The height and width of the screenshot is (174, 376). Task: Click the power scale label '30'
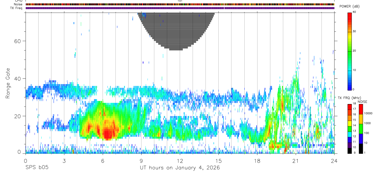pyautogui.click(x=354, y=32)
